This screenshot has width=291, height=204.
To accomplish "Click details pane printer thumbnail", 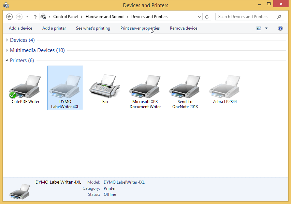I will click(20, 191).
